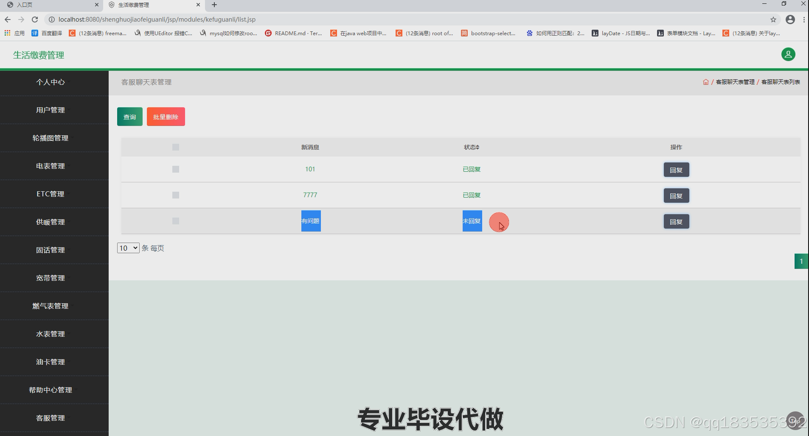Close the 生活缴费管理 tab
This screenshot has height=436, width=809.
coord(198,5)
